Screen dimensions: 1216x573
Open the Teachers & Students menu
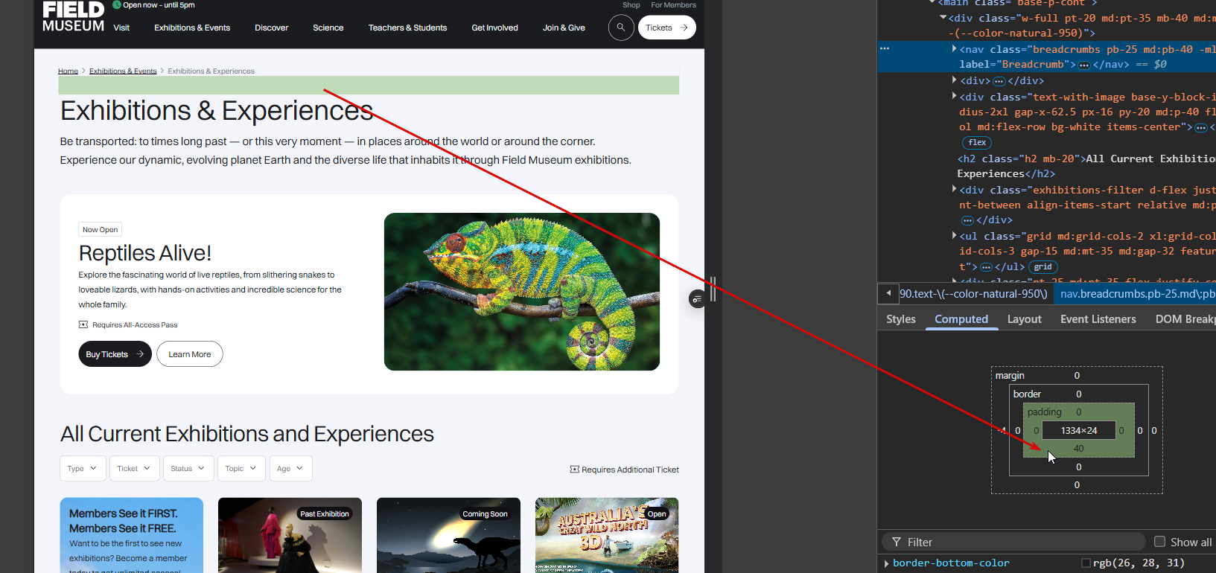pos(407,28)
